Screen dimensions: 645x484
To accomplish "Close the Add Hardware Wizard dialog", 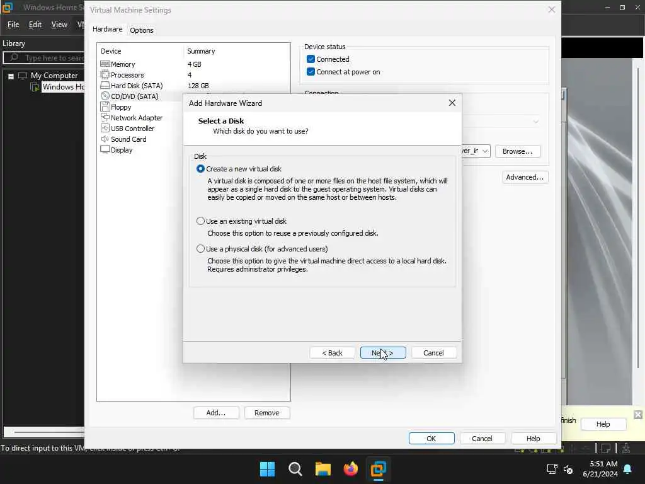I will 452,103.
